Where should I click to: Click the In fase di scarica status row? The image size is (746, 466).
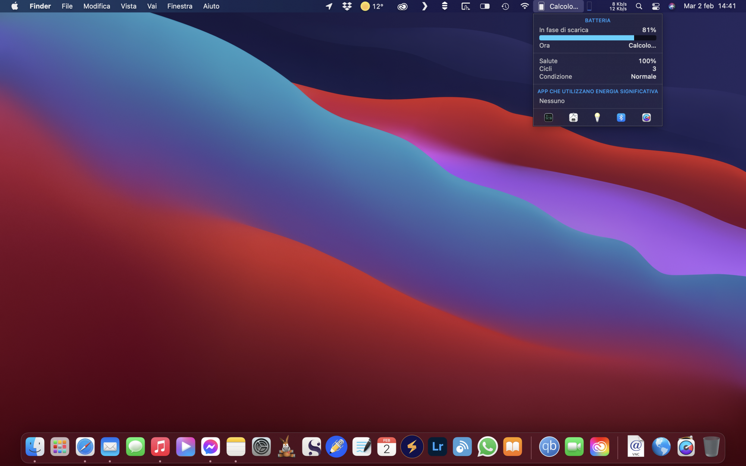pyautogui.click(x=598, y=30)
